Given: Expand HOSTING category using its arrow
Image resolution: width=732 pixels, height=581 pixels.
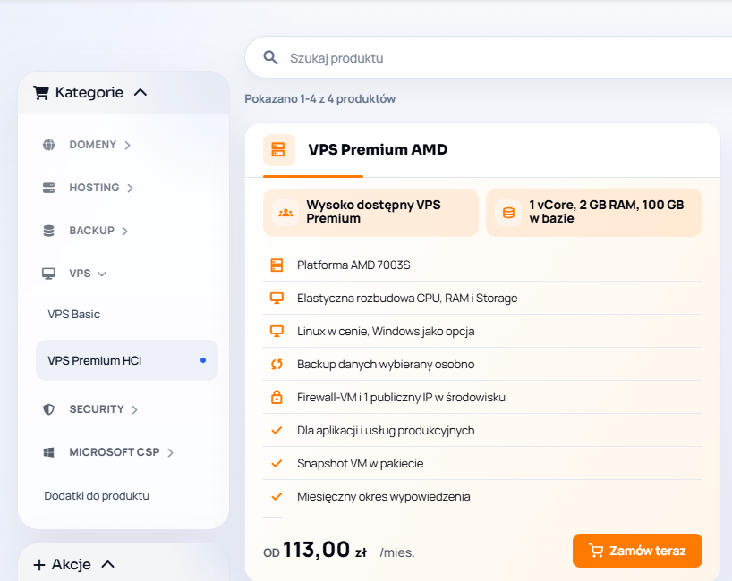Looking at the screenshot, I should coord(131,189).
